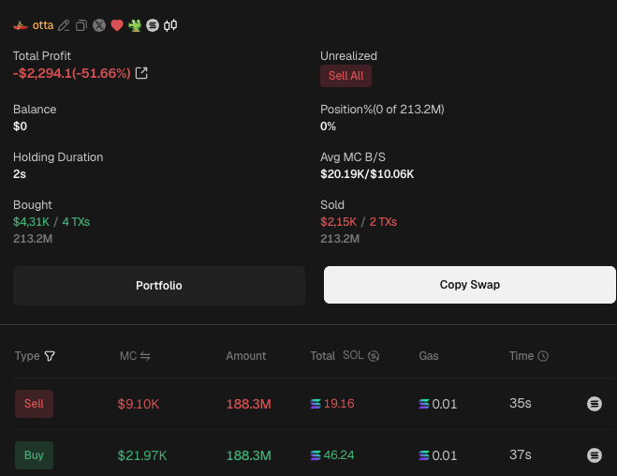Share total profit via external link icon
Image resolution: width=617 pixels, height=476 pixels.
point(141,73)
